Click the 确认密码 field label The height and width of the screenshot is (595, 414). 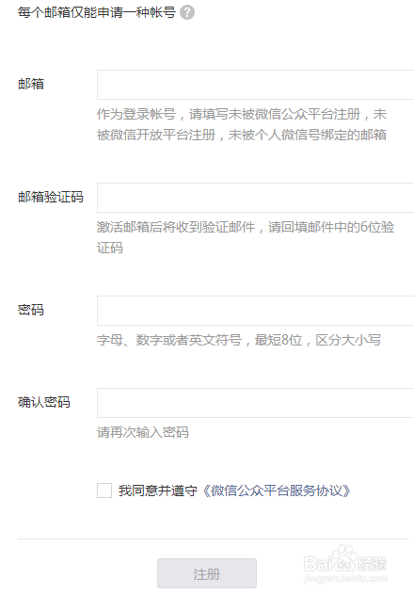[x=44, y=402]
